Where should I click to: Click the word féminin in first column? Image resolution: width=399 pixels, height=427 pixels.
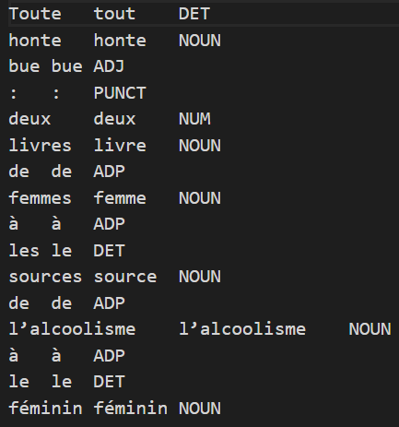45,409
